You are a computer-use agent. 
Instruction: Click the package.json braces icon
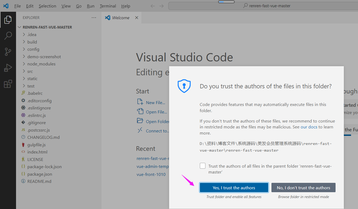click(23, 174)
